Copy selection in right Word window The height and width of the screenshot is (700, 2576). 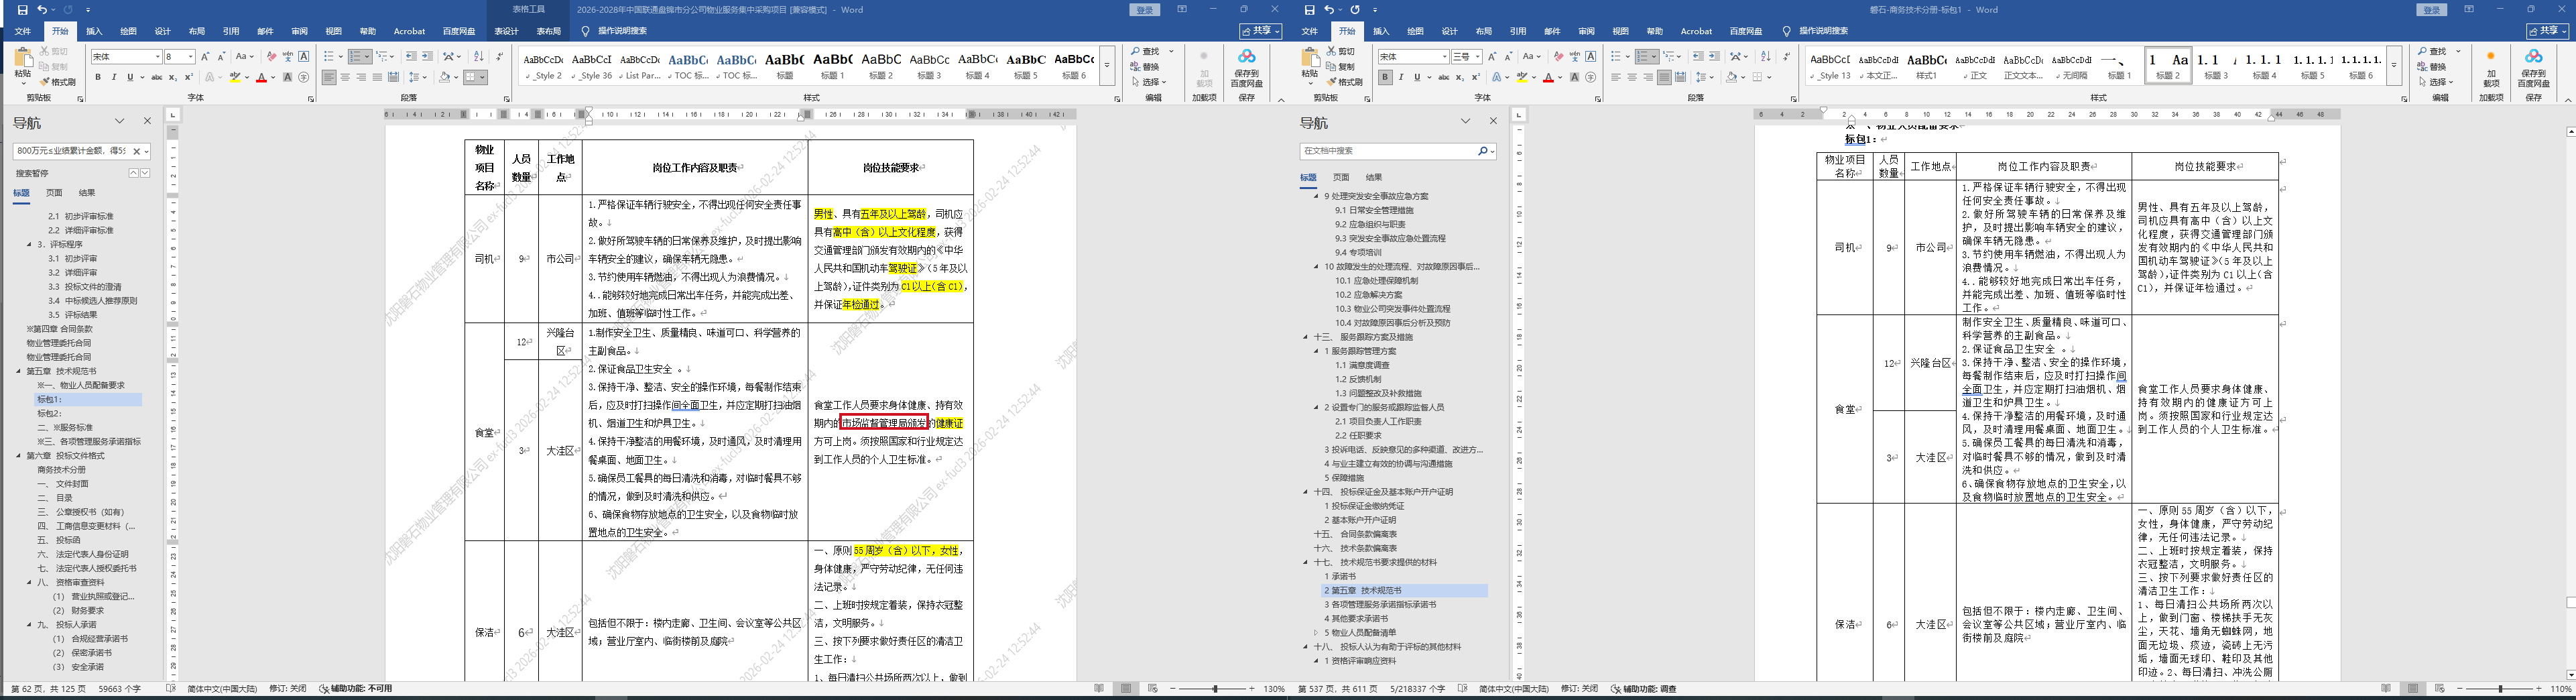coord(1341,67)
